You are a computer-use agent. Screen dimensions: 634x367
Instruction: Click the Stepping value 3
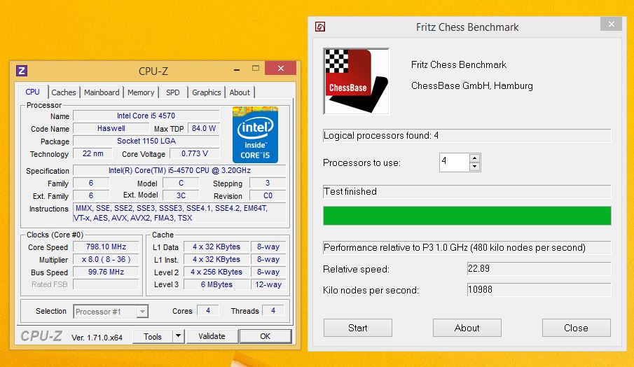coord(268,183)
